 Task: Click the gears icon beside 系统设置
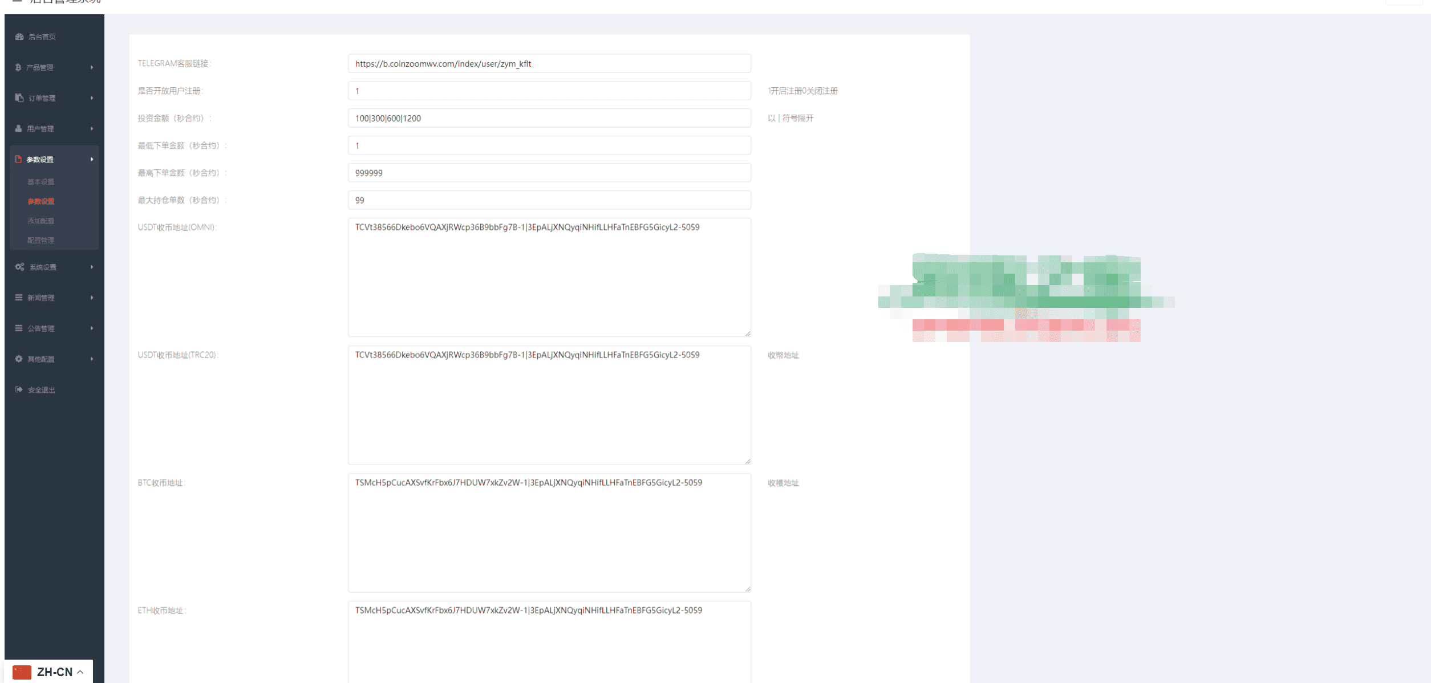(19, 267)
